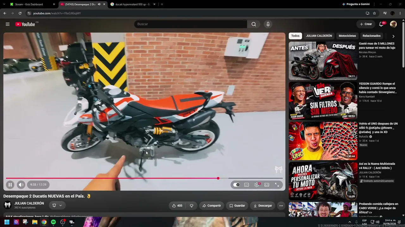Select the Todos filter chip

295,36
